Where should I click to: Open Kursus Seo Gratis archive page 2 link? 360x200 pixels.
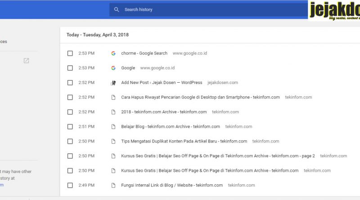coord(218,156)
